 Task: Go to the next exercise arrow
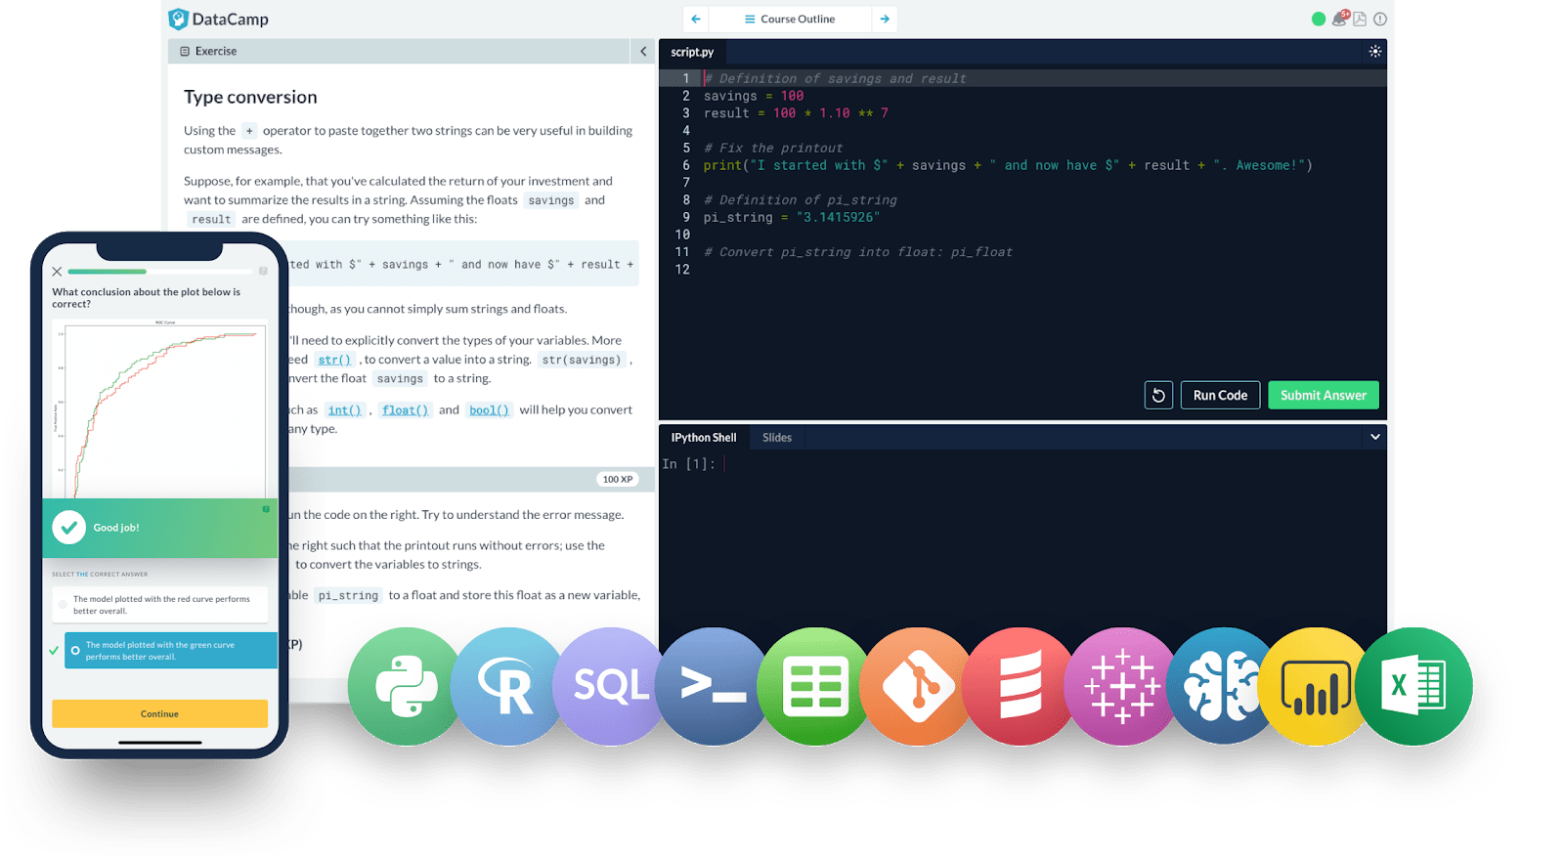(x=885, y=19)
